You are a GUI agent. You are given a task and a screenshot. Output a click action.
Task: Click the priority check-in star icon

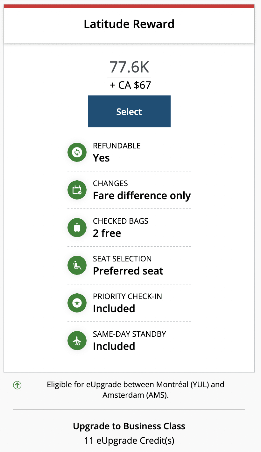(x=77, y=303)
